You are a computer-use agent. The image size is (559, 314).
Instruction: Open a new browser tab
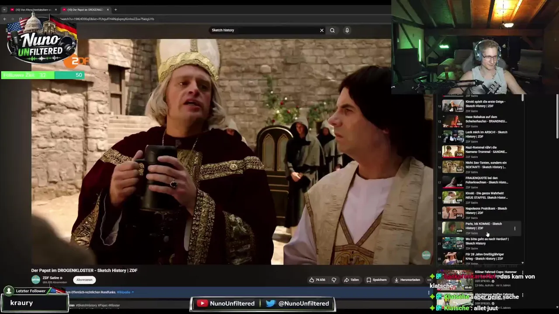pyautogui.click(x=116, y=10)
